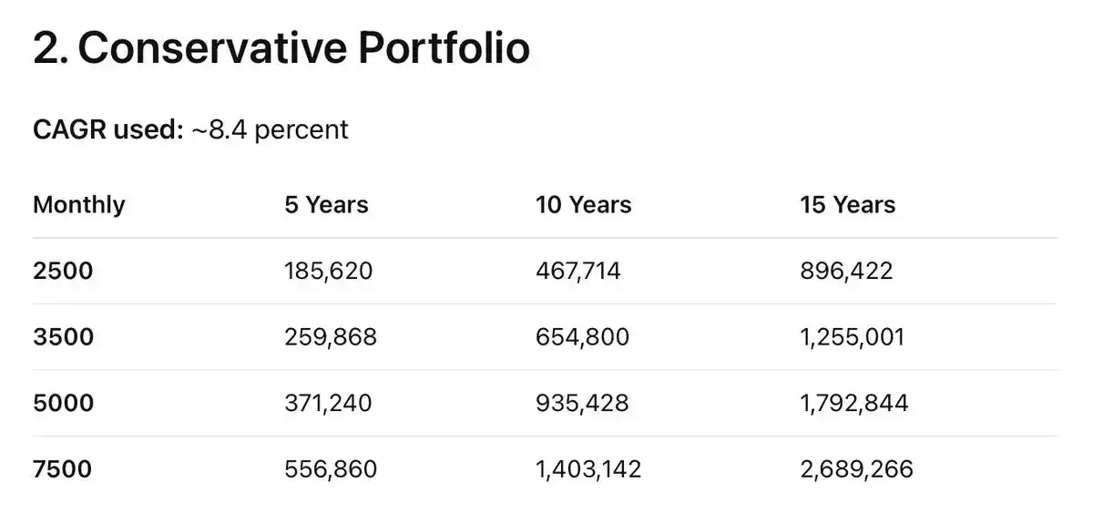Select the 1,403,142 cell value
The width and height of the screenshot is (1093, 524).
[x=588, y=469]
